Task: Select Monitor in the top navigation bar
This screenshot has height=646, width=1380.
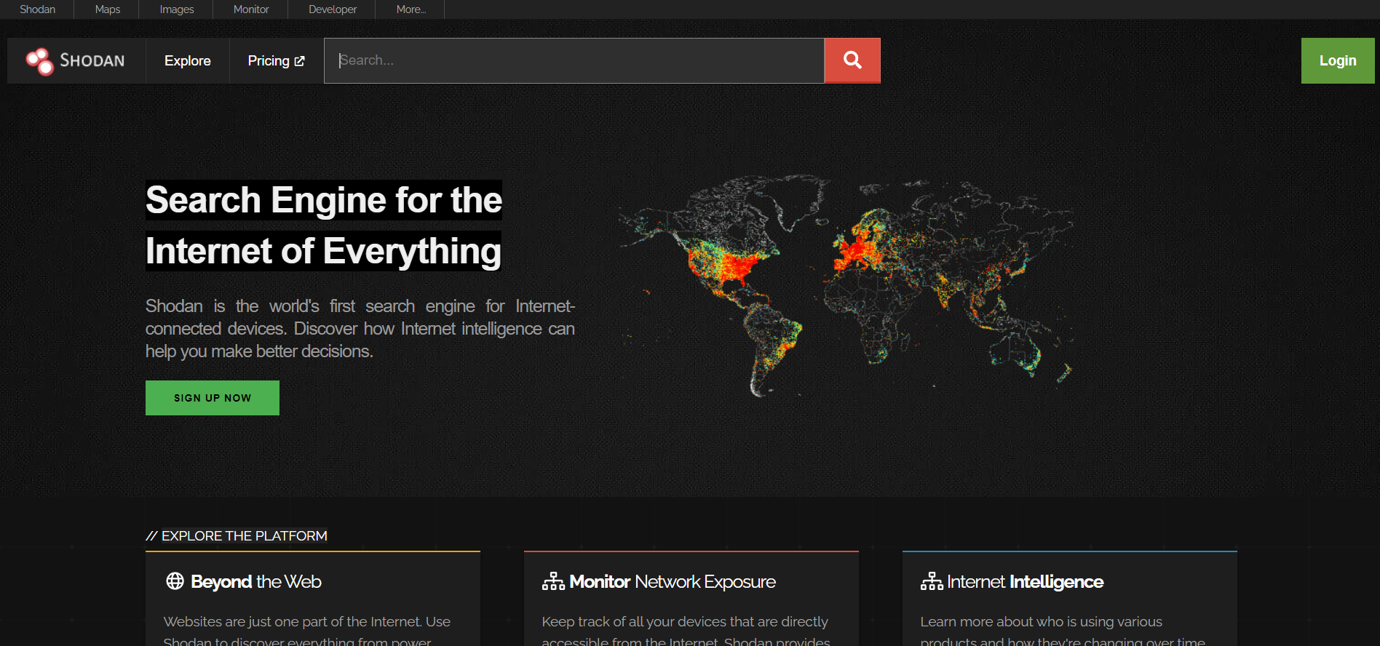Action: [x=251, y=9]
